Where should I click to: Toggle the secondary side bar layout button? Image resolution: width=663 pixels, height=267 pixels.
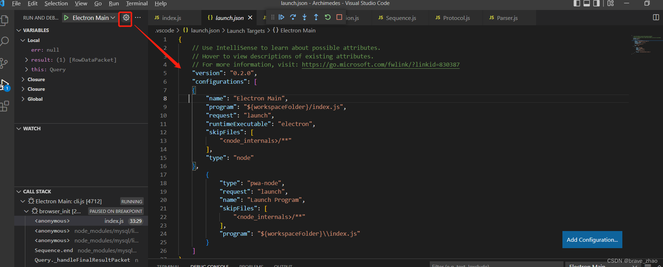(596, 3)
